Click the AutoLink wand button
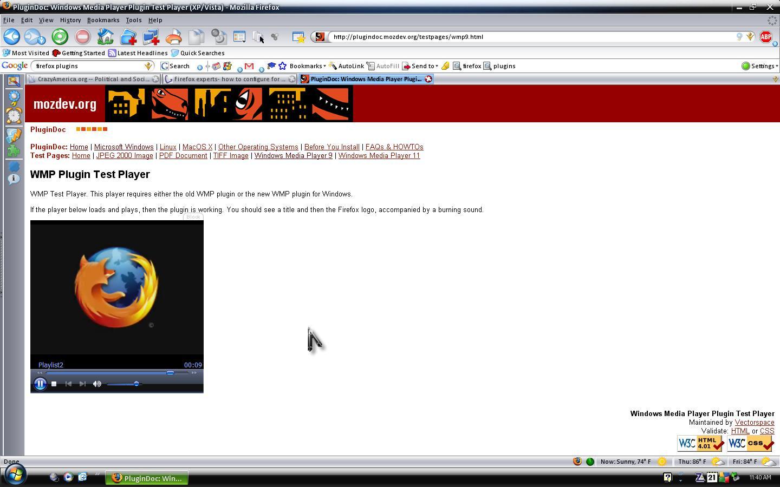Image resolution: width=780 pixels, height=487 pixels. click(x=347, y=66)
